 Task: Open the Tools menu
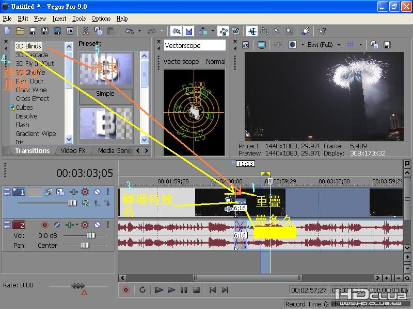[x=79, y=19]
